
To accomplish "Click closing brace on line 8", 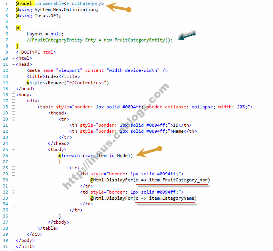I will click(x=17, y=46).
